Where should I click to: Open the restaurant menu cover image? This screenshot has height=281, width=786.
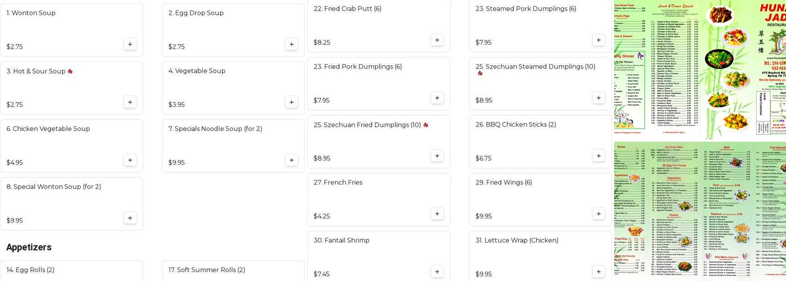tap(700, 70)
